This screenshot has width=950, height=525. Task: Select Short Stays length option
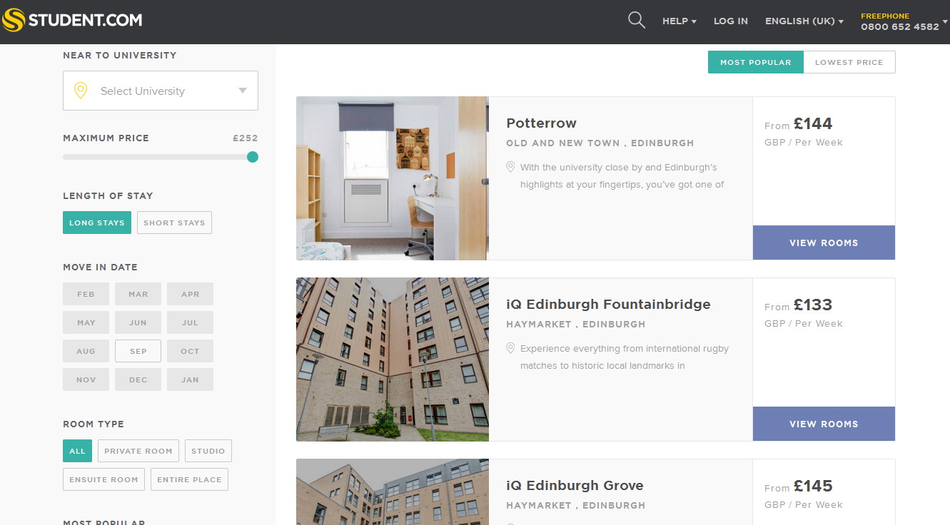(x=174, y=223)
